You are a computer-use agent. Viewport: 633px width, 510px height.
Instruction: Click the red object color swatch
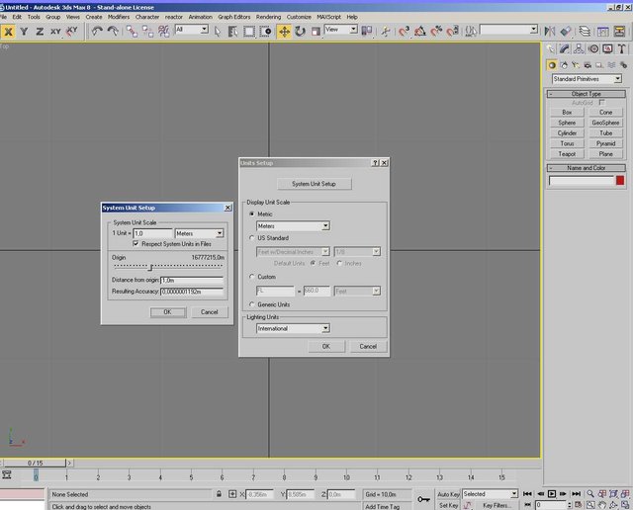click(620, 180)
